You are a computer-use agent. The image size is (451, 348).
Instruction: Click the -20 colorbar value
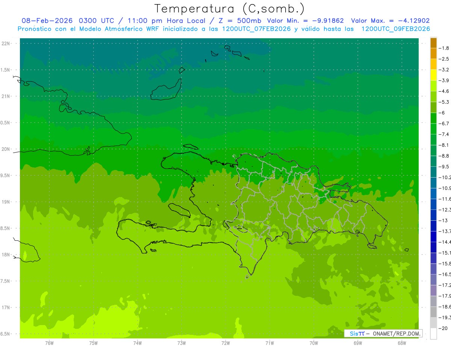pyautogui.click(x=443, y=328)
